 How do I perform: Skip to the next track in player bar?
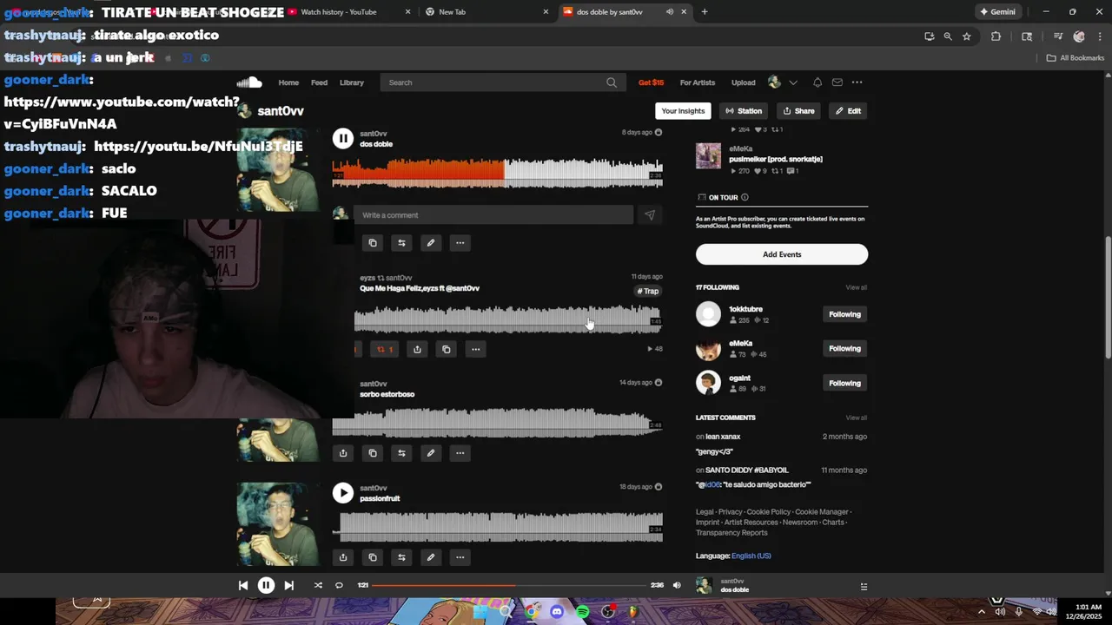point(289,585)
